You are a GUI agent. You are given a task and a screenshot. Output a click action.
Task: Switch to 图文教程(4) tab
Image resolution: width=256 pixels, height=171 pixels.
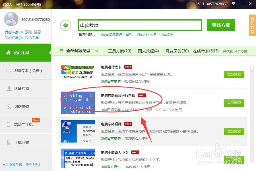[x=148, y=51]
